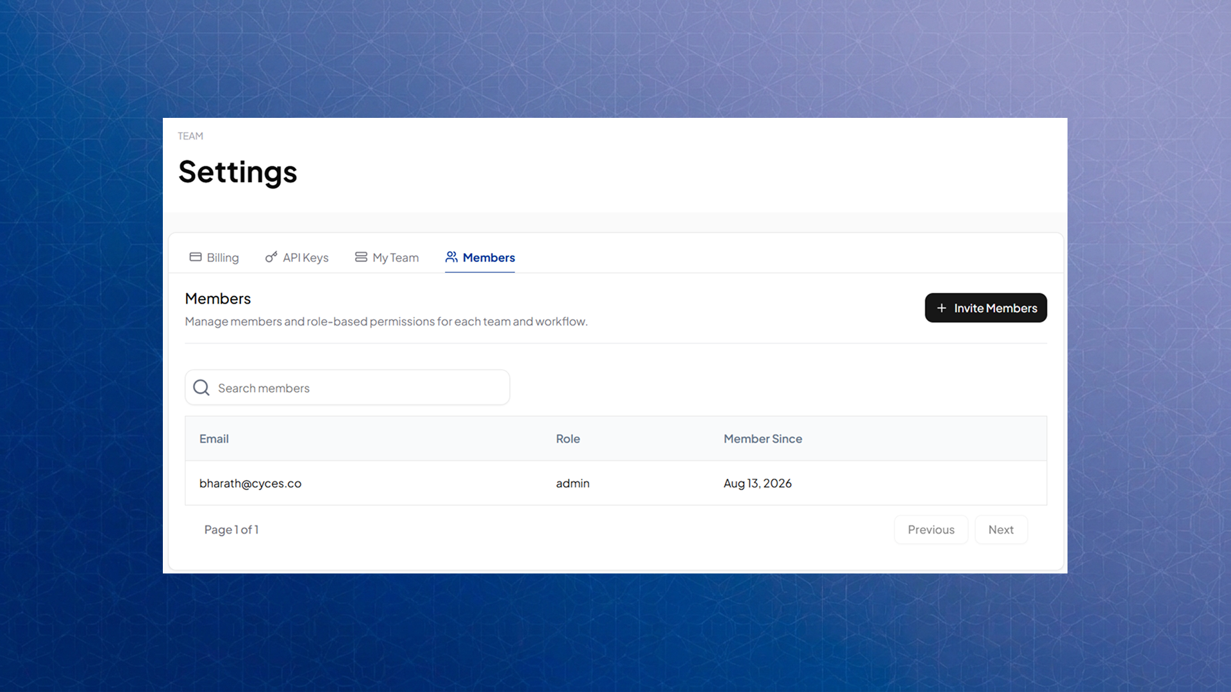Click the Aug 13, 2026 date cell
Screen dimensions: 1231x692
tap(758, 483)
